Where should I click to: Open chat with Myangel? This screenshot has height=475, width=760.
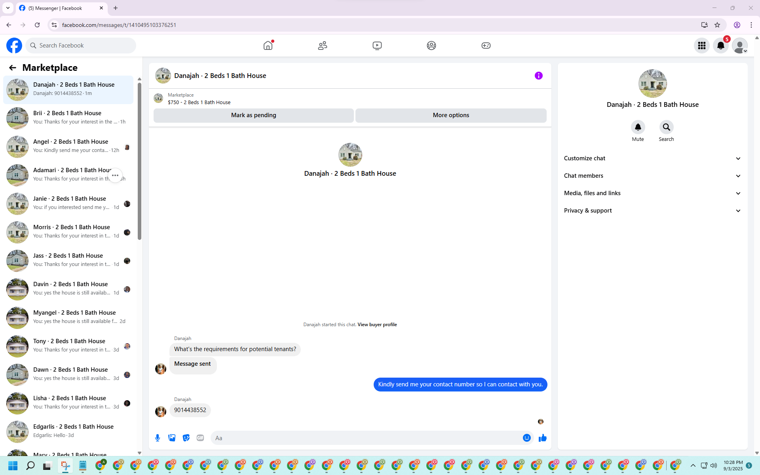tap(68, 318)
